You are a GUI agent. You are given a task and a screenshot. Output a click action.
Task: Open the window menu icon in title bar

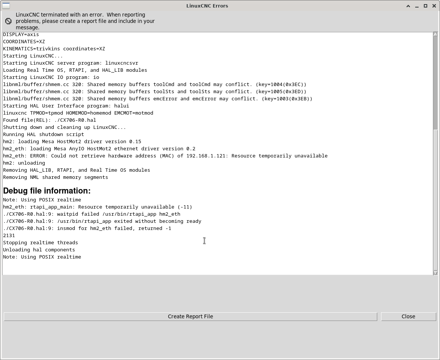tap(6, 6)
